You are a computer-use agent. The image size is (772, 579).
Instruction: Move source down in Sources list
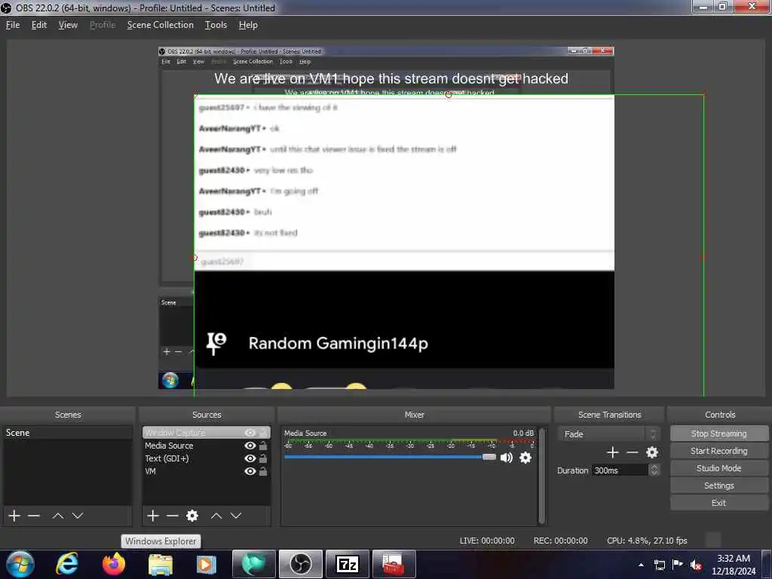pyautogui.click(x=236, y=516)
